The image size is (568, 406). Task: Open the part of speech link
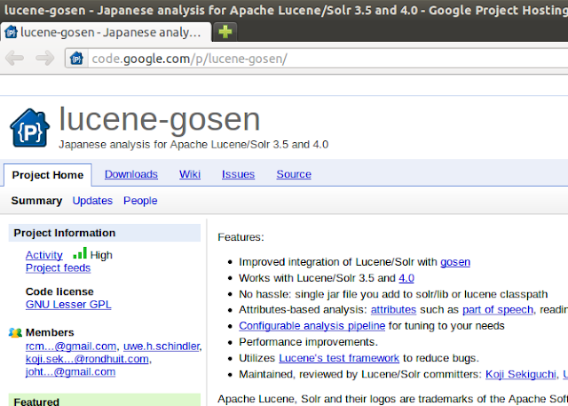[498, 310]
